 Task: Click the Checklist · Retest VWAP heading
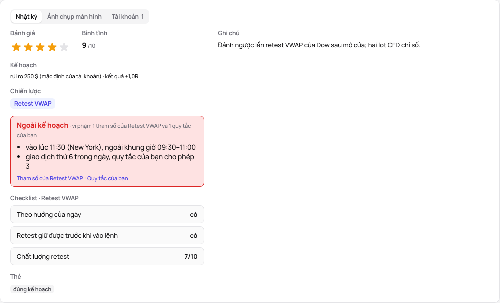pos(44,198)
